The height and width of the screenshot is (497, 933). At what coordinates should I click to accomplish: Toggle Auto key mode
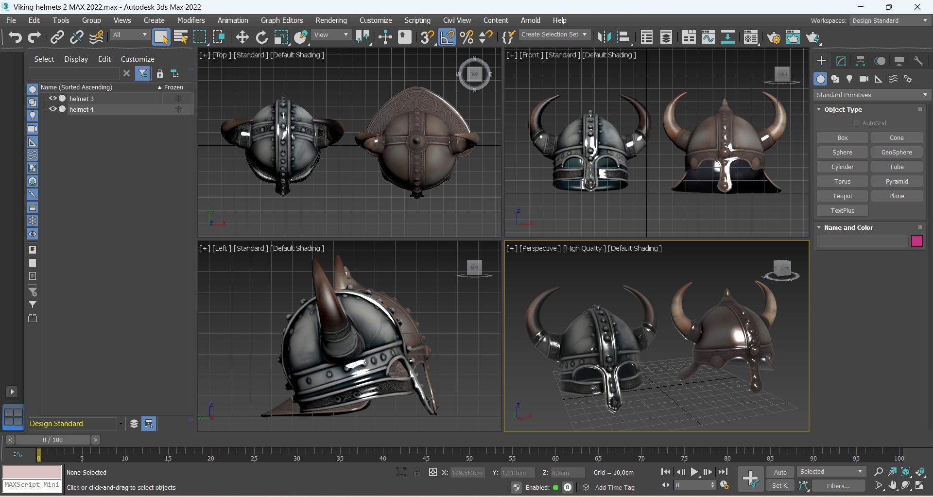780,472
